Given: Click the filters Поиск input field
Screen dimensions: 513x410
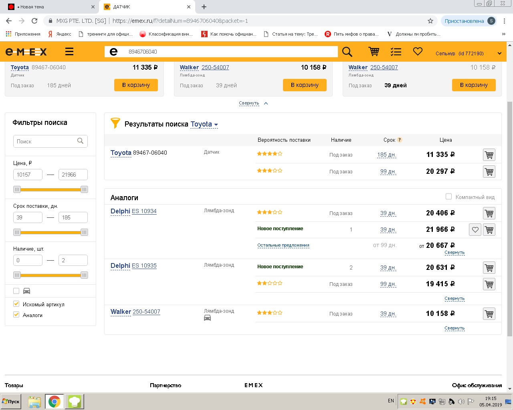Looking at the screenshot, I should pos(50,141).
